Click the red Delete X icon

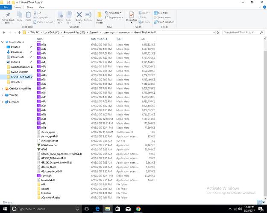pyautogui.click(x=79, y=14)
